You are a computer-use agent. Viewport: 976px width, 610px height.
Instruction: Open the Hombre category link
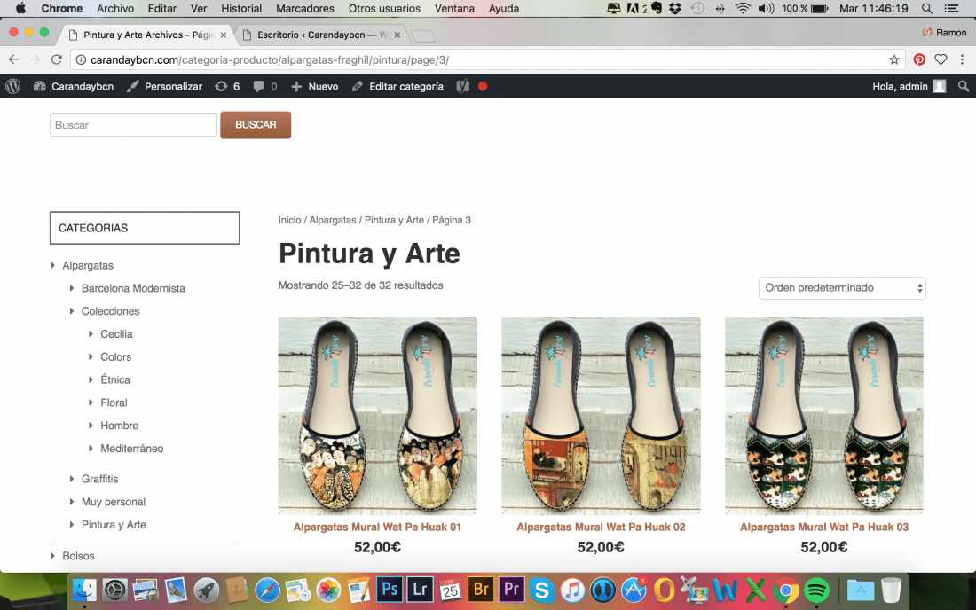click(120, 426)
